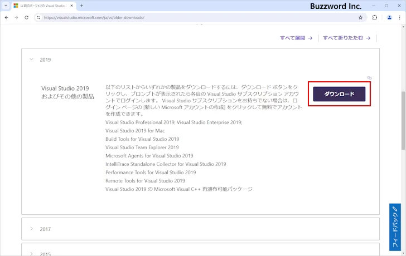Viewport: 406px width, 256px height.
Task: Click 'IntelliTrace Standalone Collector' line
Action: 166,164
